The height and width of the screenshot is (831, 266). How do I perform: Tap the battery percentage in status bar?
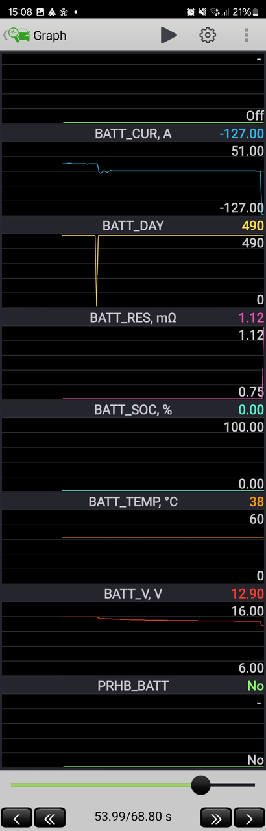pos(241,12)
